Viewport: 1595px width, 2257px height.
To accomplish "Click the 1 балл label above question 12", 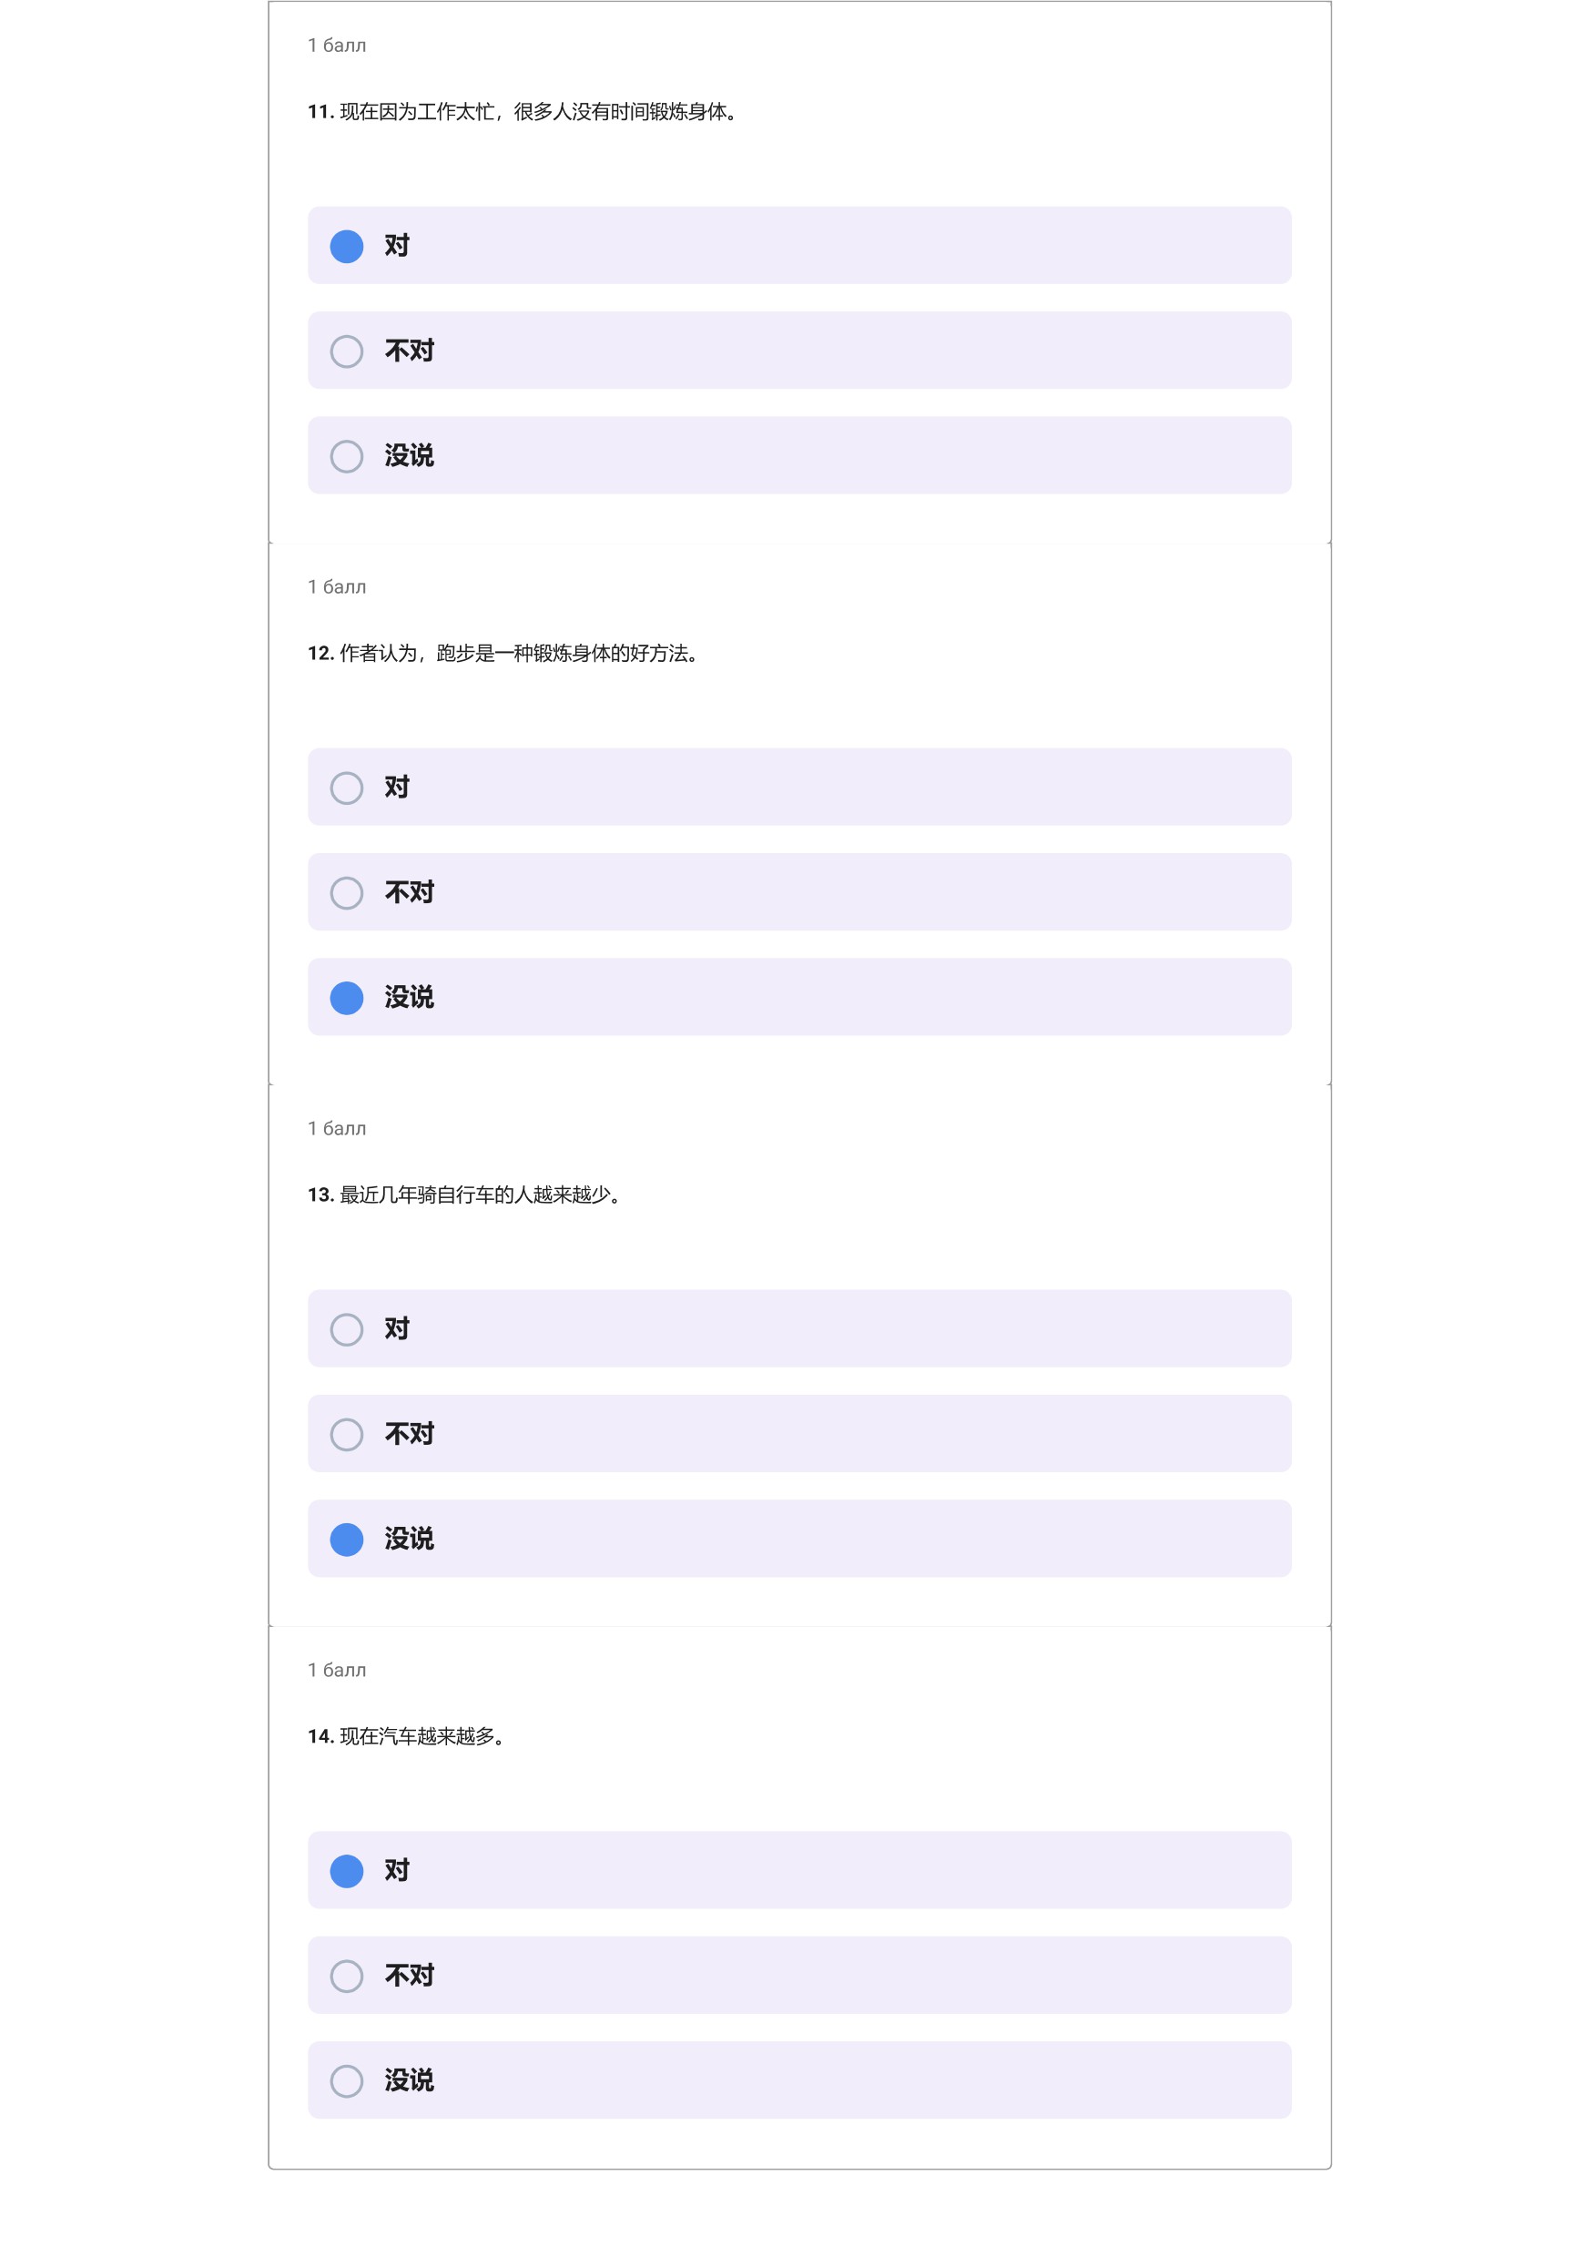I will point(337,588).
